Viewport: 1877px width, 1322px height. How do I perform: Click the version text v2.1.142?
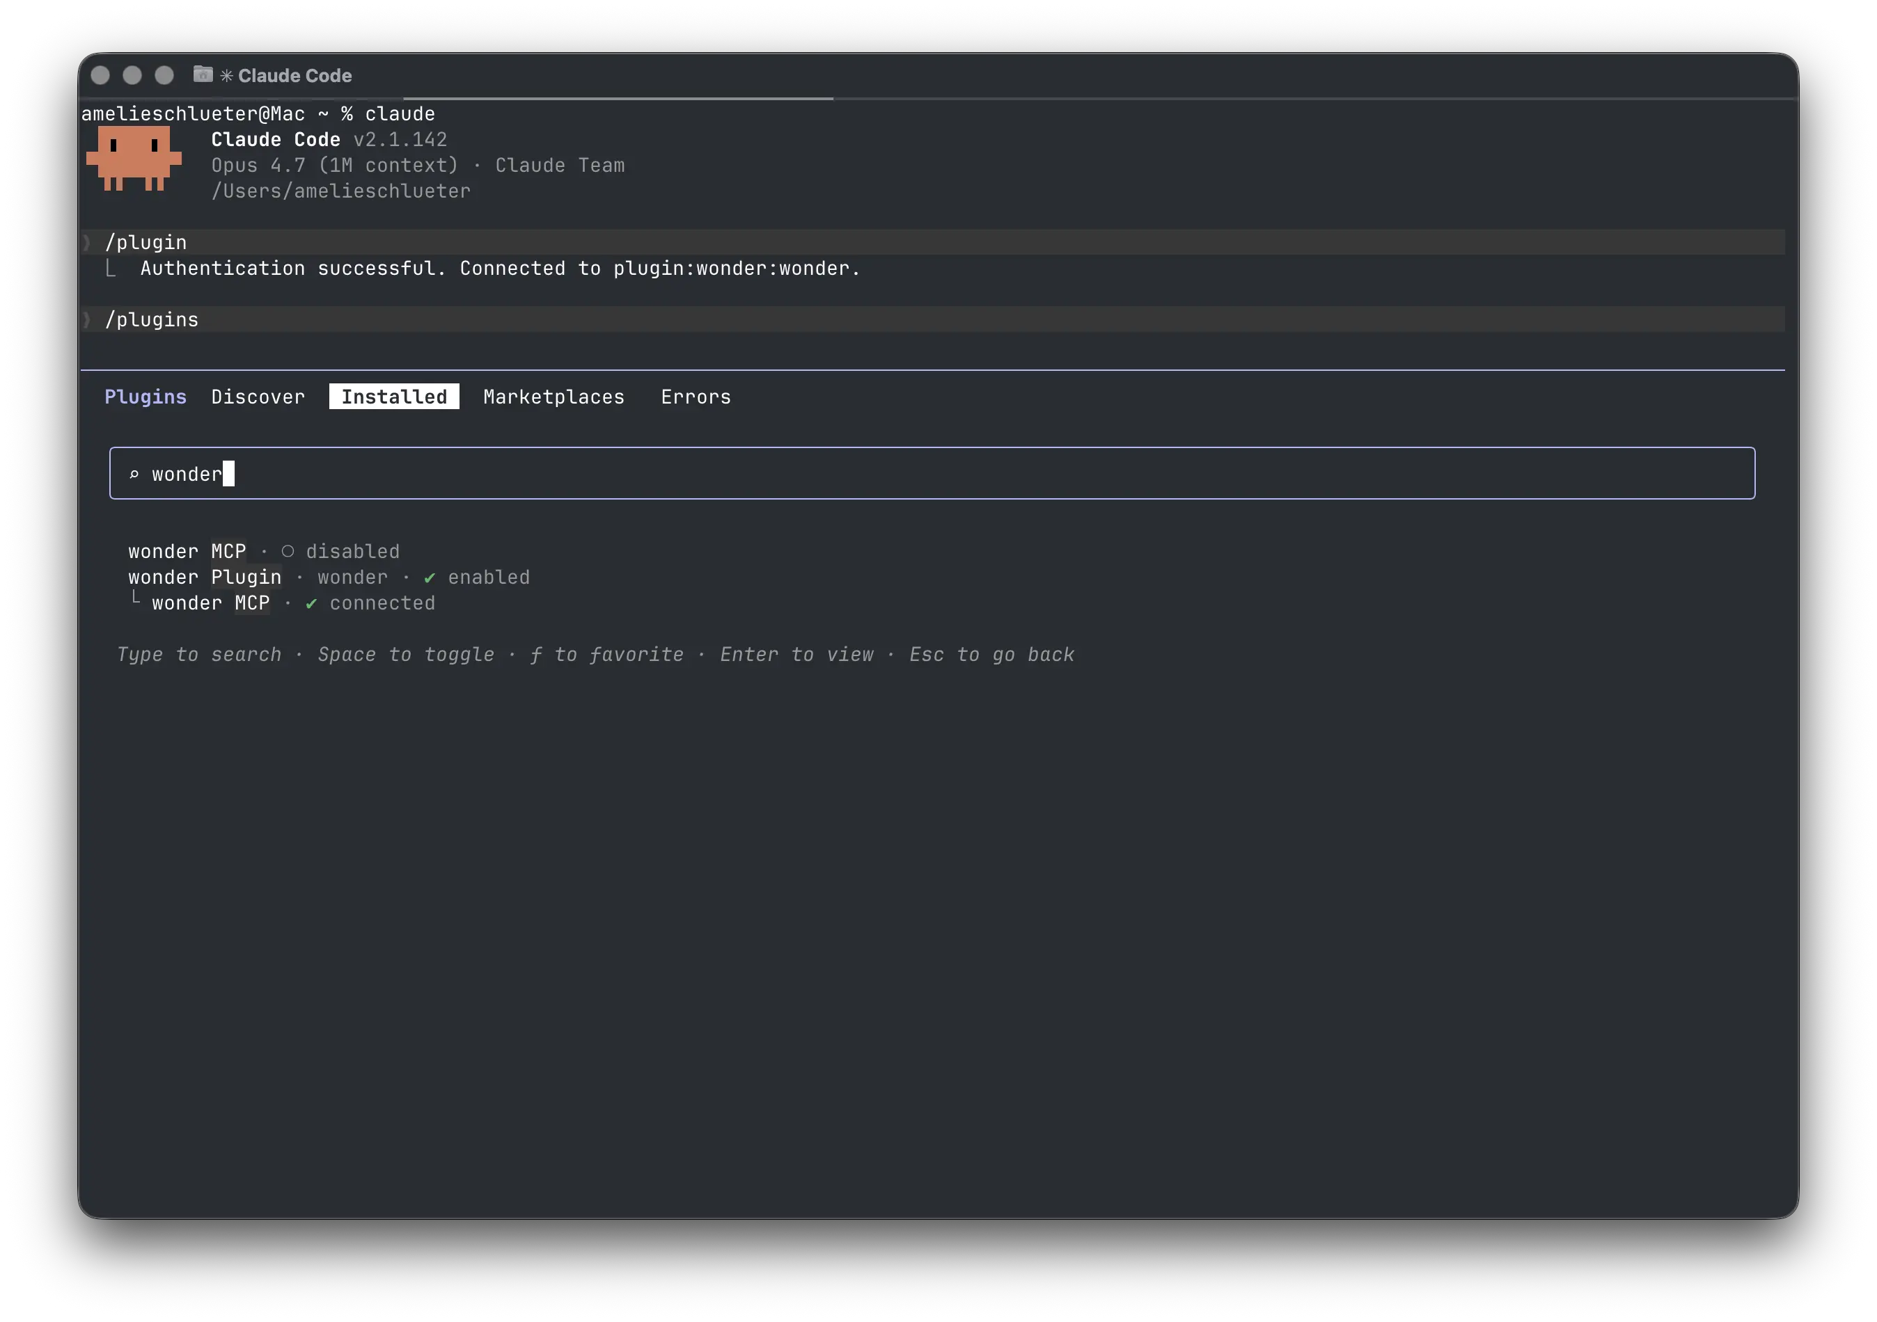400,140
